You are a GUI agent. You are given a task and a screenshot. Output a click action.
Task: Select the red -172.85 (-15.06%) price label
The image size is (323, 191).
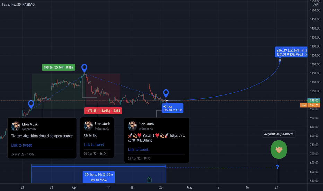[x=103, y=111]
